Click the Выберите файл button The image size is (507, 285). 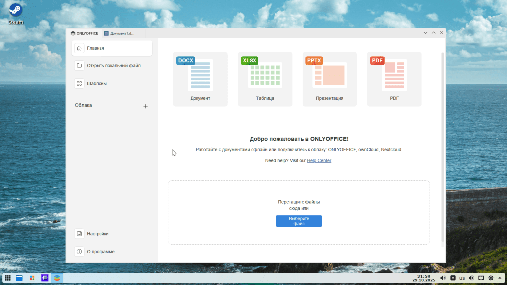(299, 221)
